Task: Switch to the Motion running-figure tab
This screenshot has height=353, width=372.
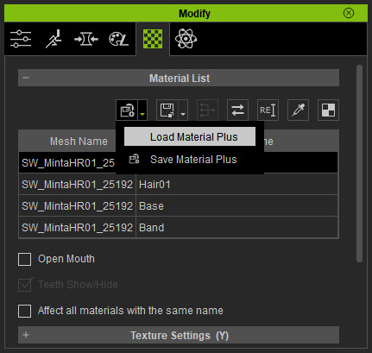Action: 54,39
